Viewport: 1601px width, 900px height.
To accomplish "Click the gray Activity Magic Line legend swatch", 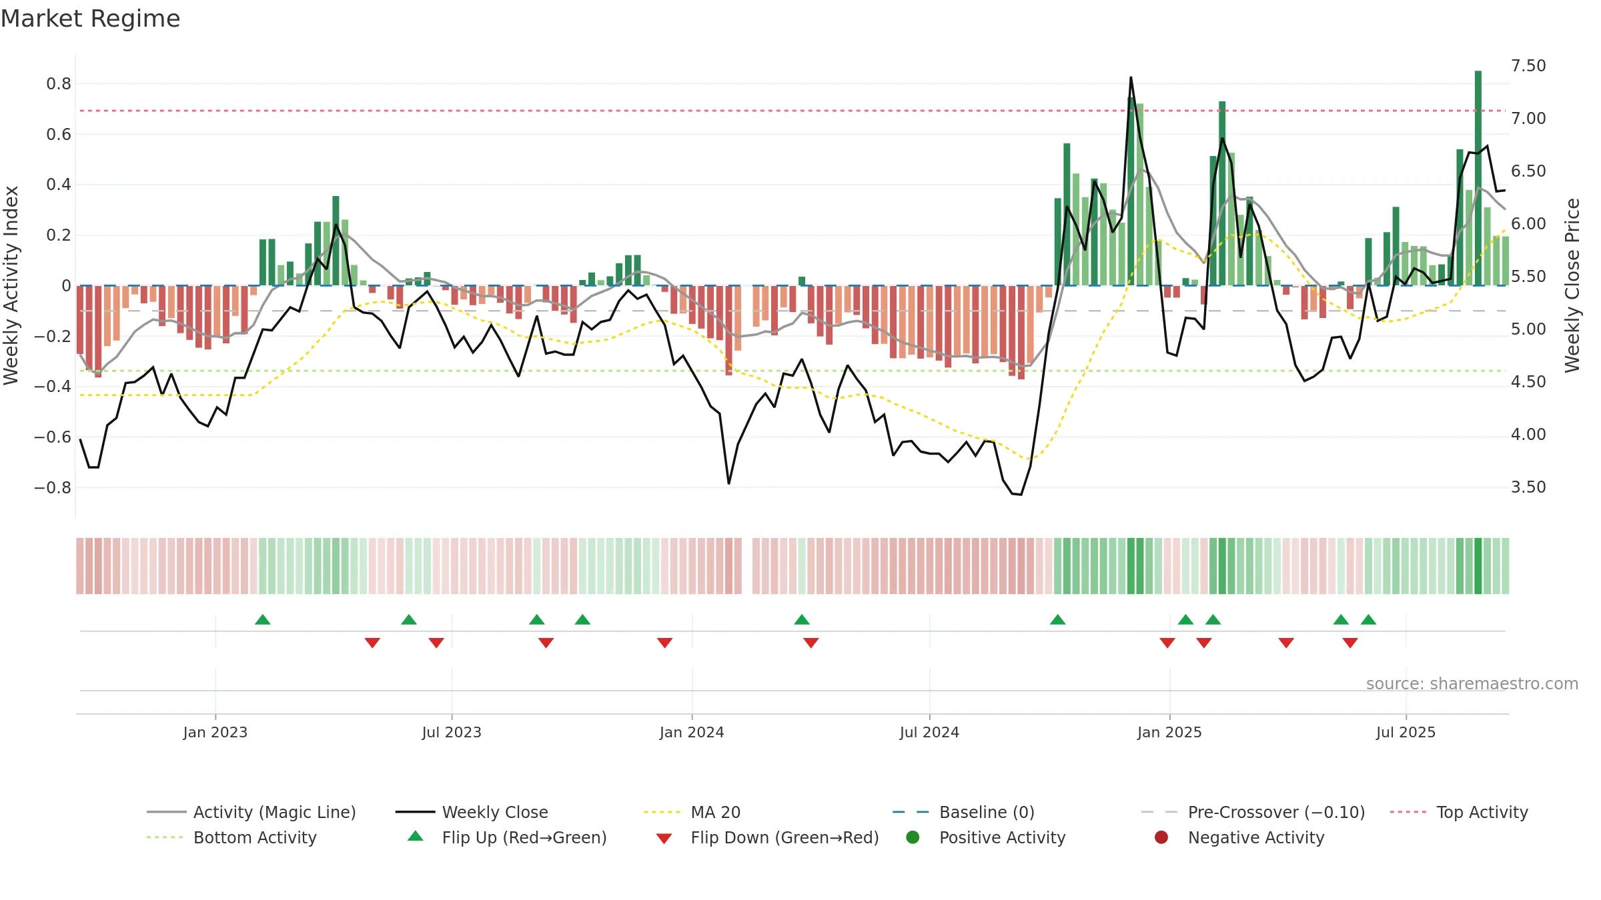I will coord(166,812).
